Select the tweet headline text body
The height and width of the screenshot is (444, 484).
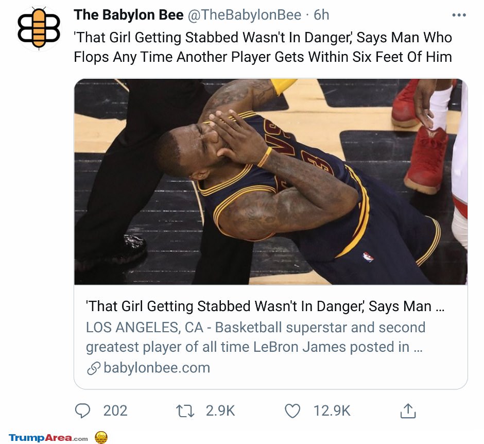pyautogui.click(x=263, y=47)
